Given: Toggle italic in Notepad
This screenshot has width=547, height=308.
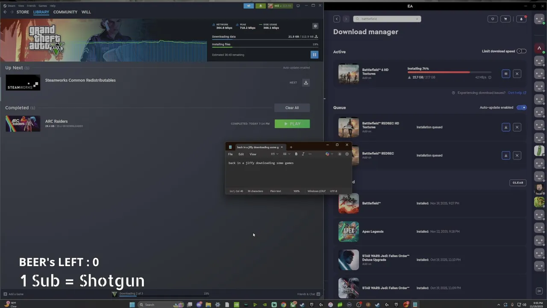Looking at the screenshot, I should click(303, 154).
